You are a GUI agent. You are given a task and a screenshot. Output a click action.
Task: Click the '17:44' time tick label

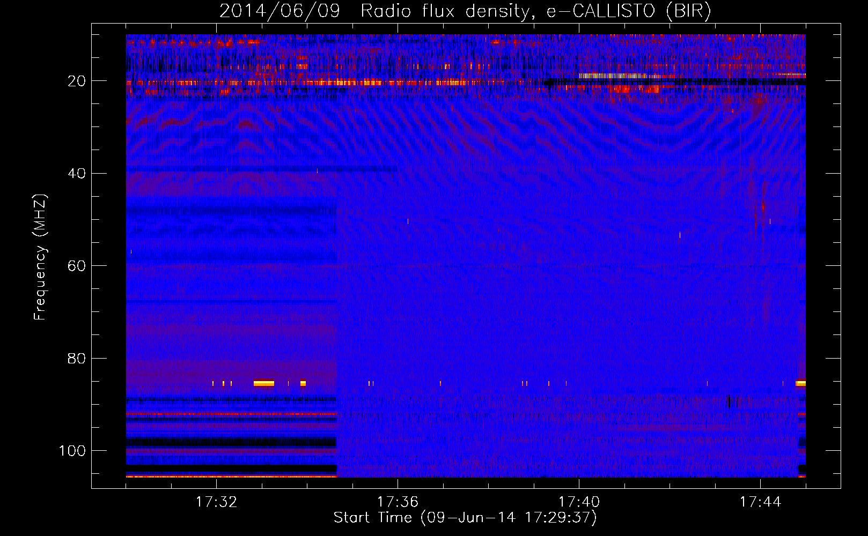[x=760, y=502]
